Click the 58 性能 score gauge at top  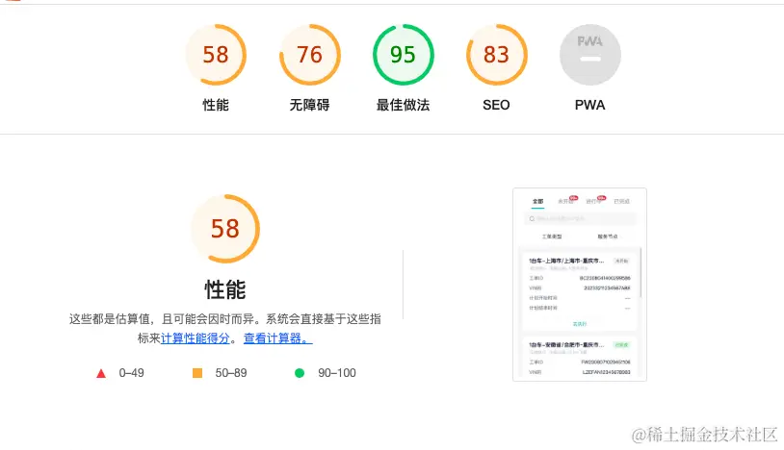(x=216, y=55)
